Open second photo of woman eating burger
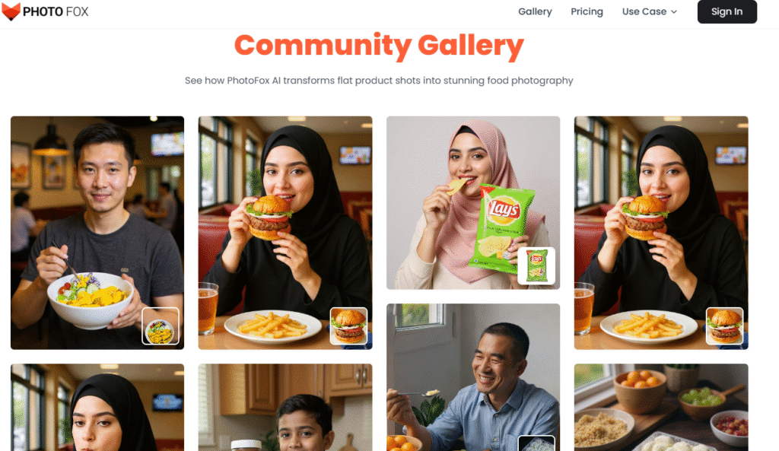Viewport: 779px width, 451px height. (285, 233)
